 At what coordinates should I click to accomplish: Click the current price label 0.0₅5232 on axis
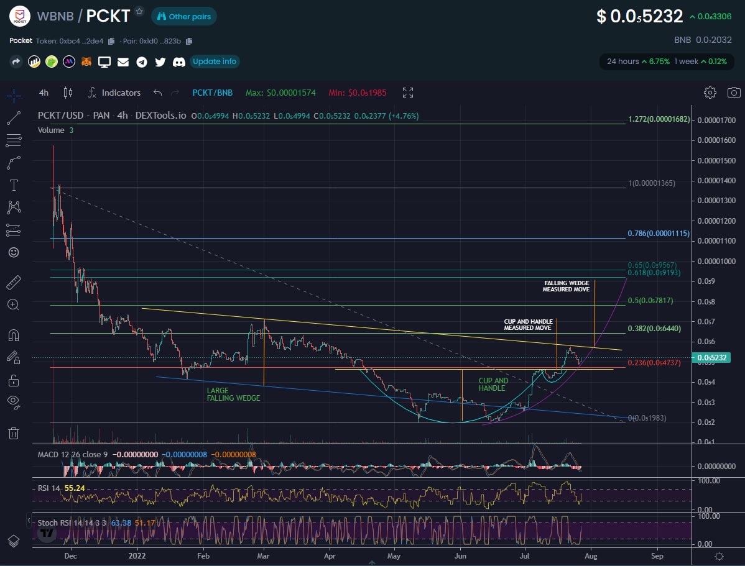click(711, 357)
